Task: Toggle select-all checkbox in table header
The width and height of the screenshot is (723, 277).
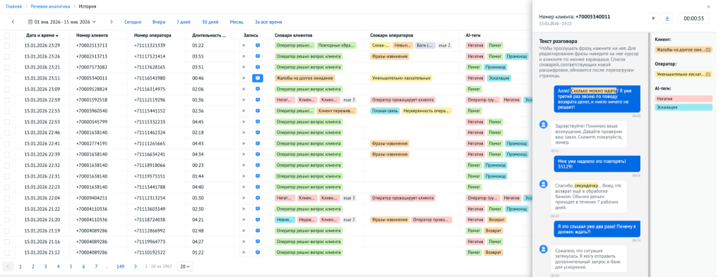Action: (7, 35)
